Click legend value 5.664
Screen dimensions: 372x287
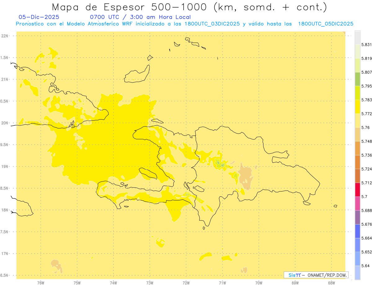[x=366, y=238]
